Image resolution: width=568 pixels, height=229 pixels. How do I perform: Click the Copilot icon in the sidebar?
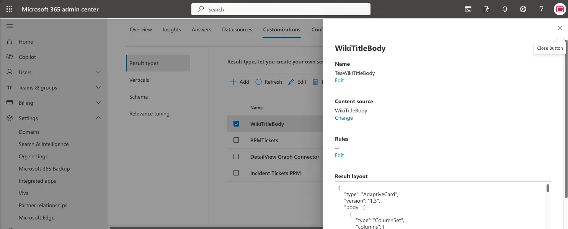click(x=9, y=57)
